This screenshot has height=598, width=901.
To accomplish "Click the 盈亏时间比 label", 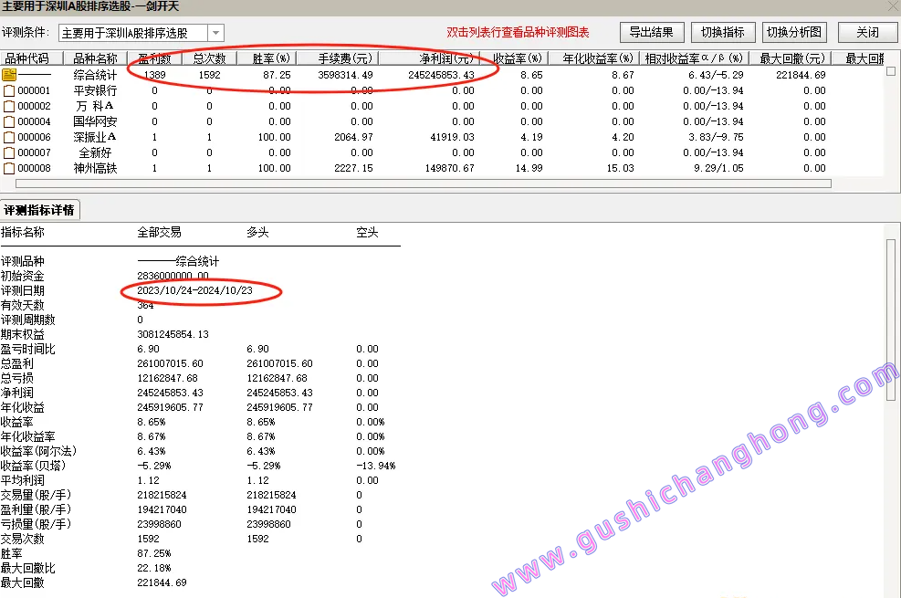I will (x=28, y=350).
